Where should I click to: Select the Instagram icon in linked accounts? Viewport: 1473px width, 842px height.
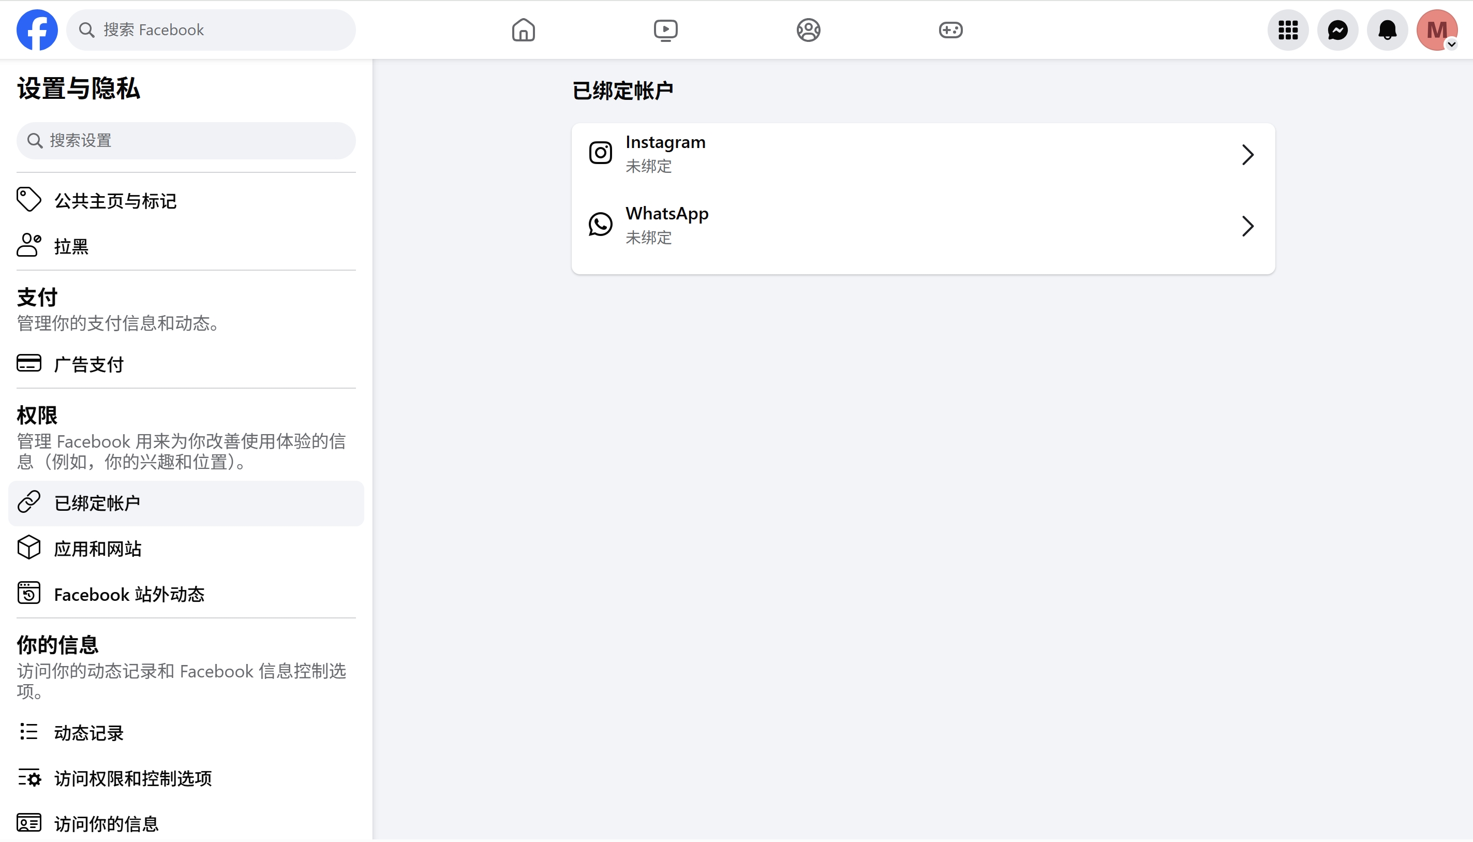[x=600, y=152]
